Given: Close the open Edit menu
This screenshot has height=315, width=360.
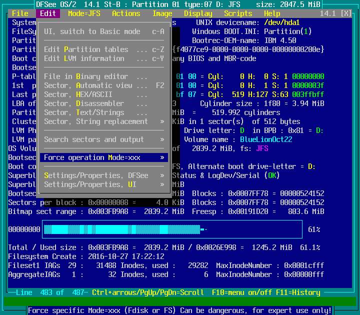Looking at the screenshot, I should point(48,13).
